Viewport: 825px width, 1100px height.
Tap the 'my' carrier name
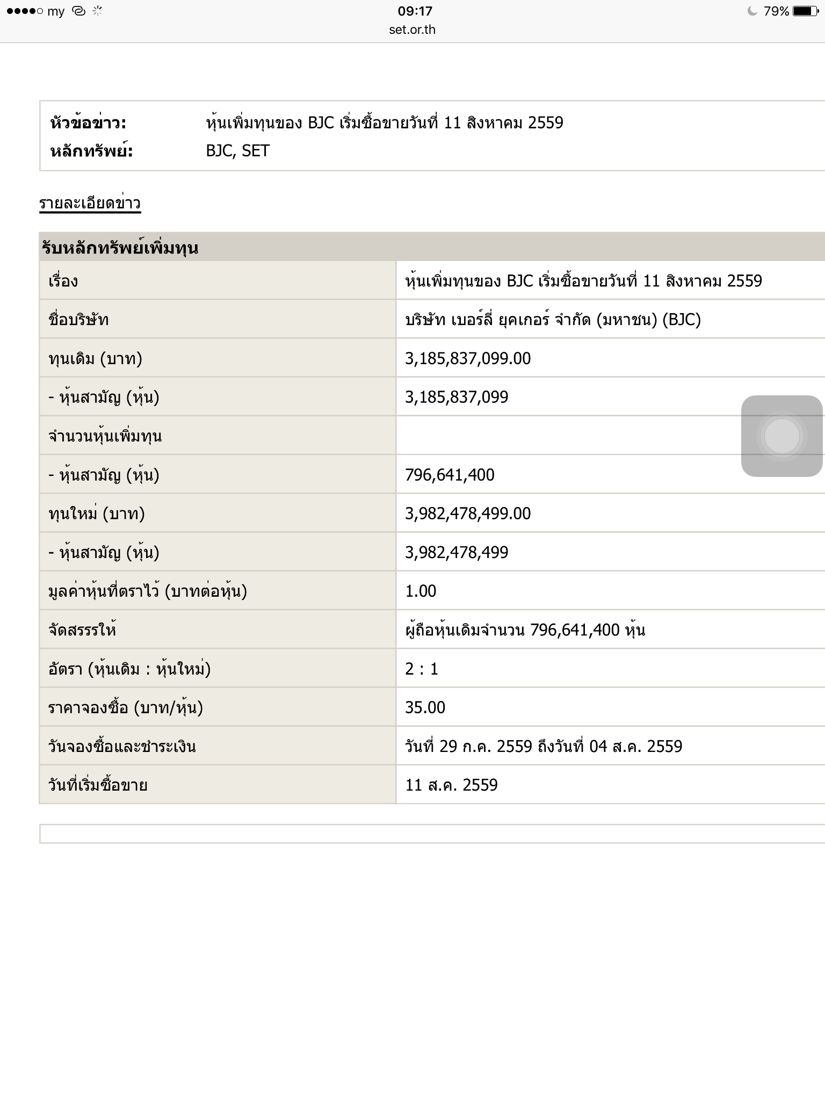tap(56, 12)
